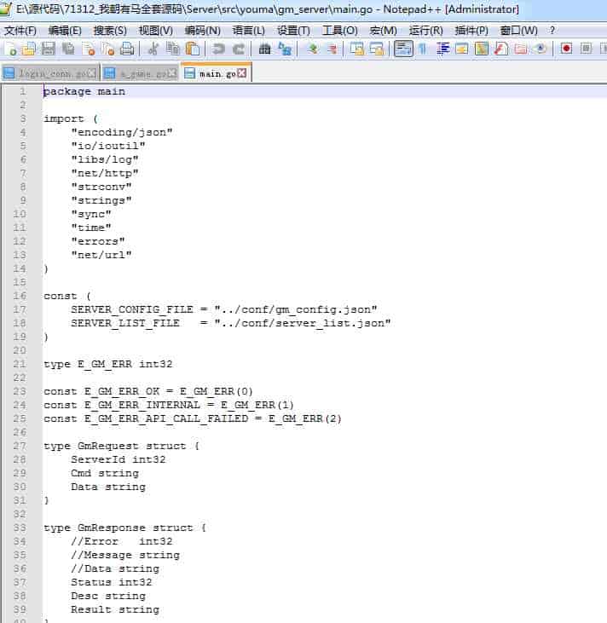607x623 pixels.
Task: Toggle the Indent Guide toolbar button
Action: coord(442,49)
